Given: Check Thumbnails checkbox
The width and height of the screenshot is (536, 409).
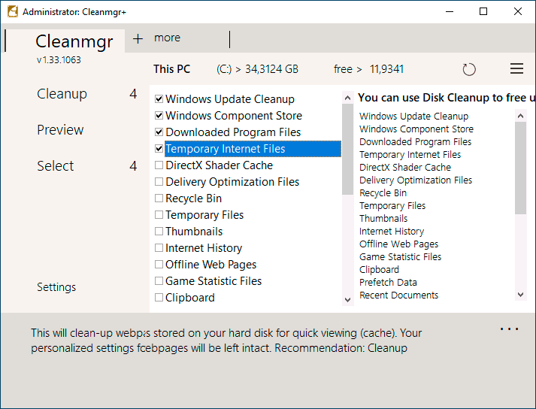Looking at the screenshot, I should click(159, 231).
